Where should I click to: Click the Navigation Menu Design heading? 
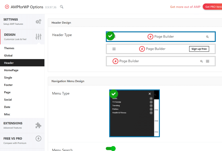(68, 81)
